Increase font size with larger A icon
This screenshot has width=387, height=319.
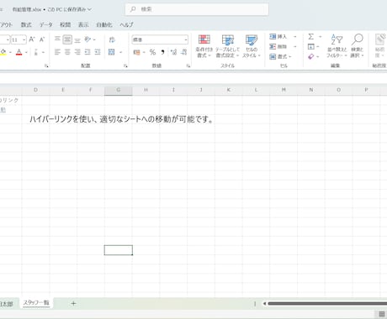coord(32,39)
